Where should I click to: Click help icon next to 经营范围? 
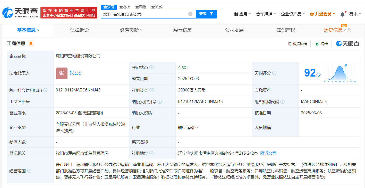pos(29,171)
